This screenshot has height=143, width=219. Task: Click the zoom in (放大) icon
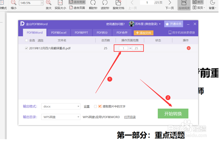pos(49,3)
